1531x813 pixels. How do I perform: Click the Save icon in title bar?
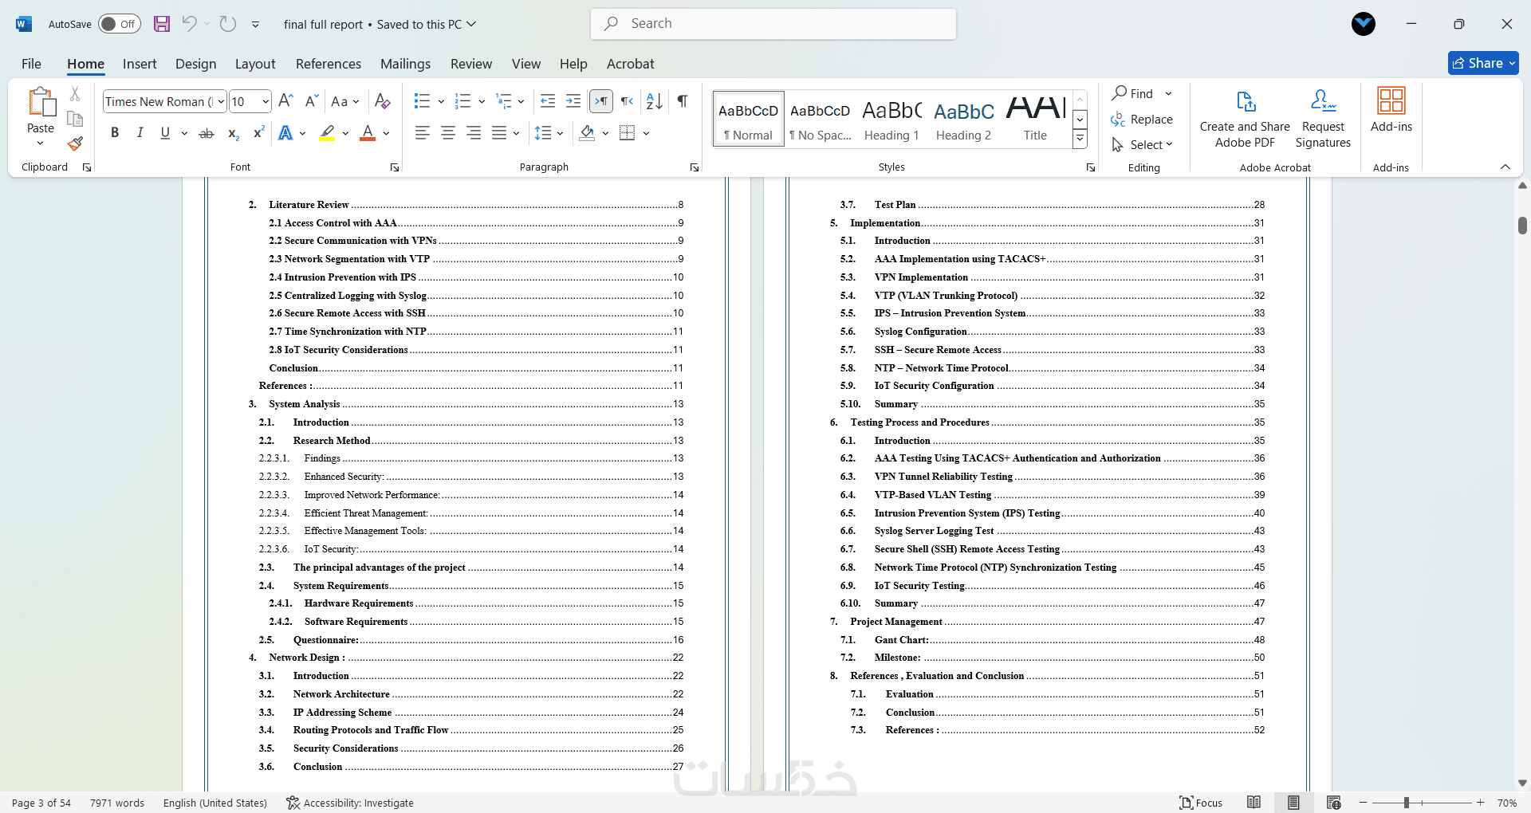pos(162,24)
